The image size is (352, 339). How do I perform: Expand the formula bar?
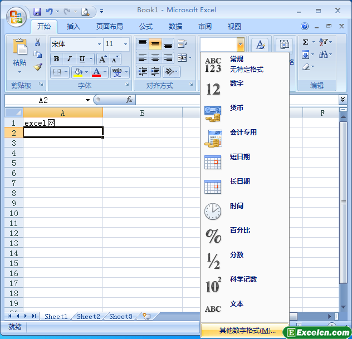(343, 100)
